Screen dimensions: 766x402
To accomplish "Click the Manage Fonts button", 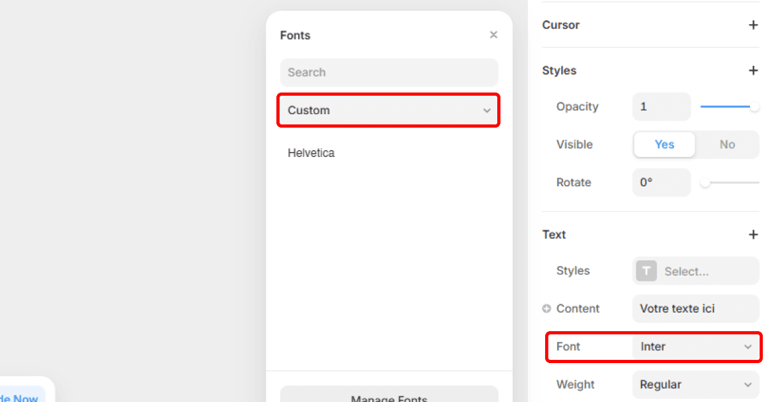I will pyautogui.click(x=389, y=396).
